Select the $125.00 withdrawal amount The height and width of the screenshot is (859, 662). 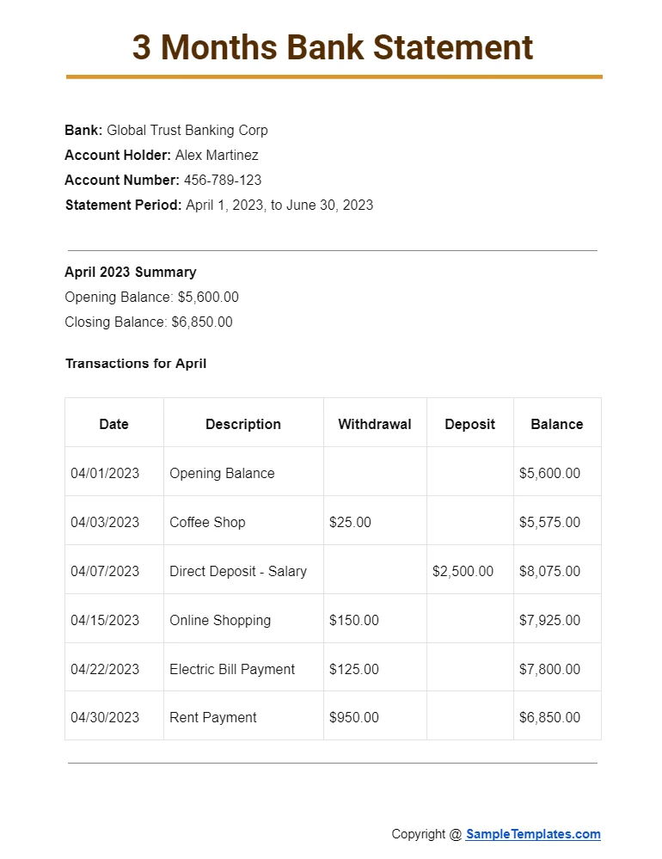tap(353, 669)
